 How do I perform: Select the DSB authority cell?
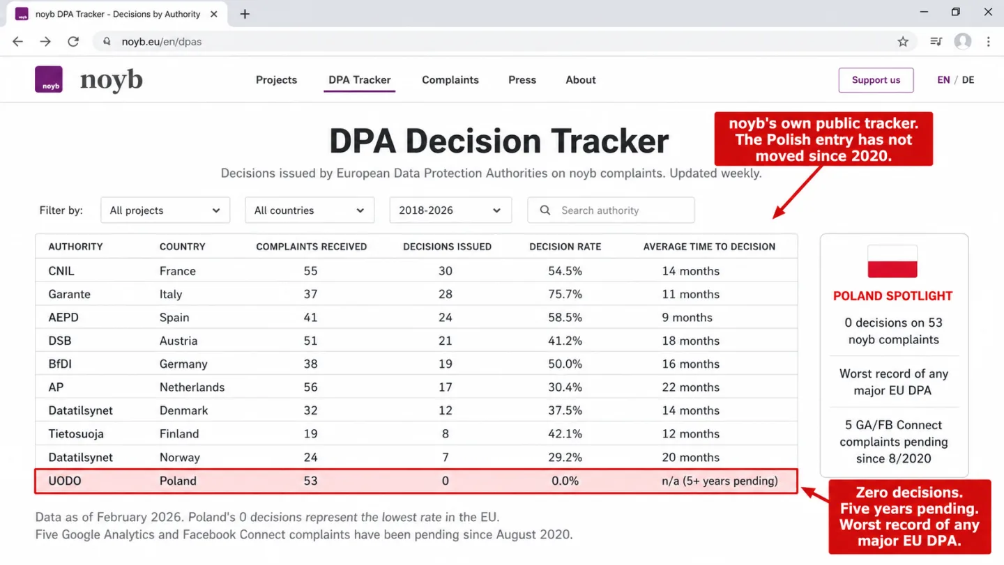(60, 341)
